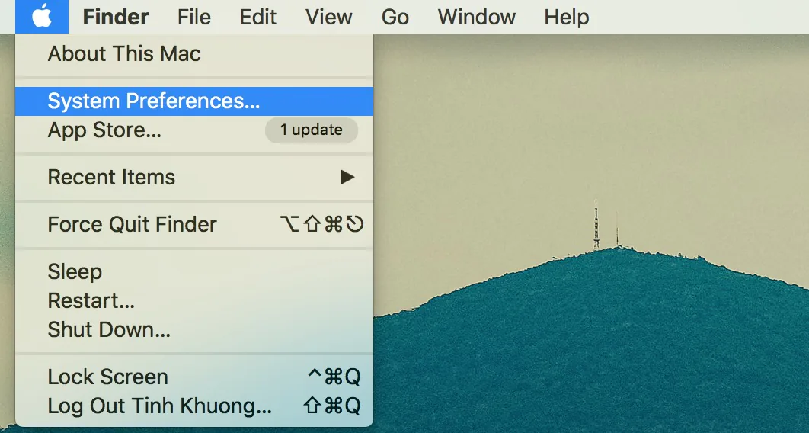
Task: Select About This Mac
Action: (194, 53)
